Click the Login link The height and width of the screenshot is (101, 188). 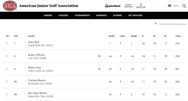[176, 6]
